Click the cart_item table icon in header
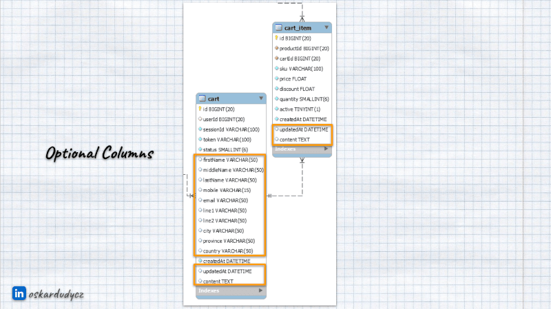This screenshot has width=551, height=309. point(279,28)
